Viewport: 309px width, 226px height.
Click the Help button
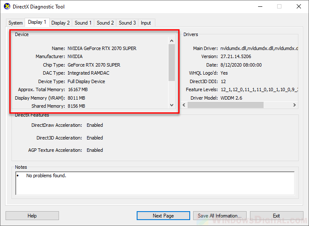[32, 216]
